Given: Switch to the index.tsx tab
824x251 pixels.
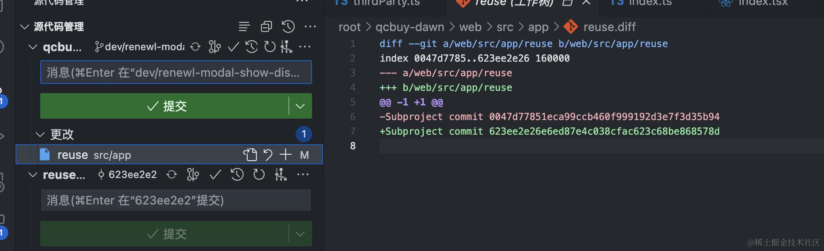Looking at the screenshot, I should coord(762,3).
